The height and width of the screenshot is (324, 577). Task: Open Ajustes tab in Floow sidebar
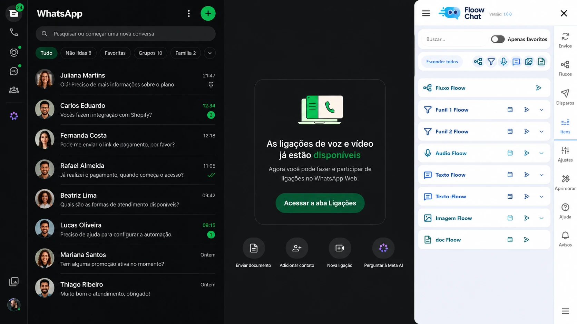(x=565, y=154)
